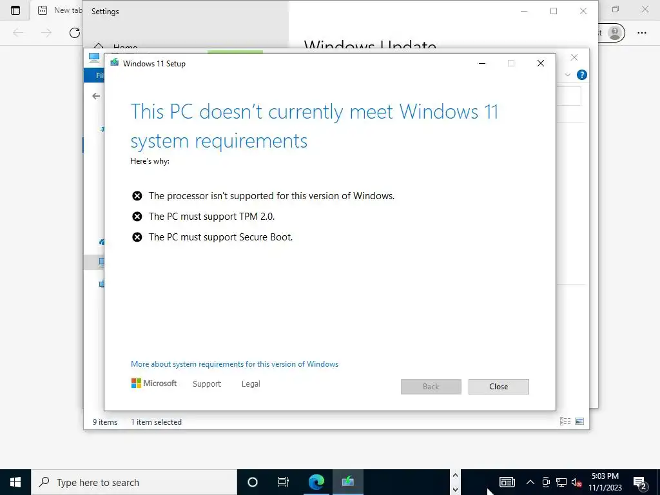660x495 pixels.
Task: Open Cortana from the taskbar
Action: (252, 482)
